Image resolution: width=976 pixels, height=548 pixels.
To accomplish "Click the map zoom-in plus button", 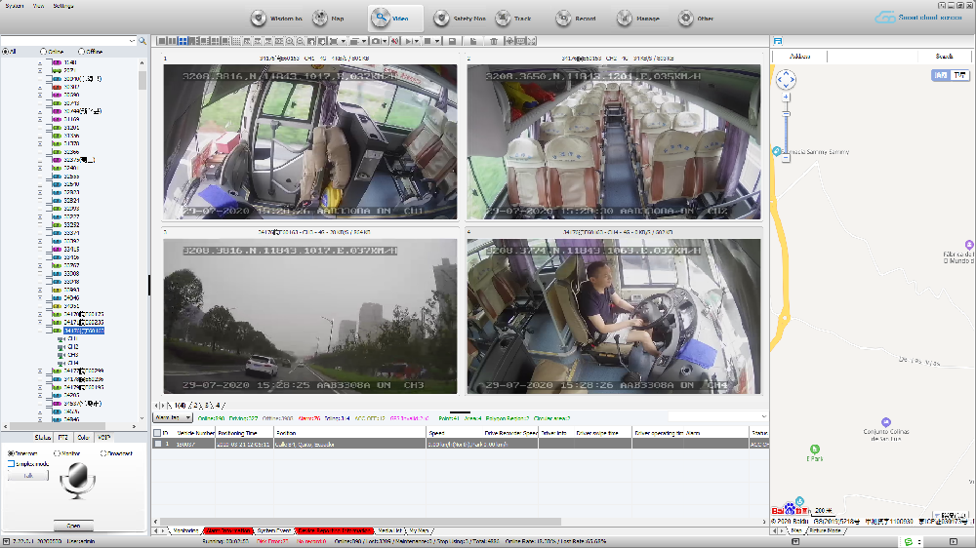I will (786, 98).
